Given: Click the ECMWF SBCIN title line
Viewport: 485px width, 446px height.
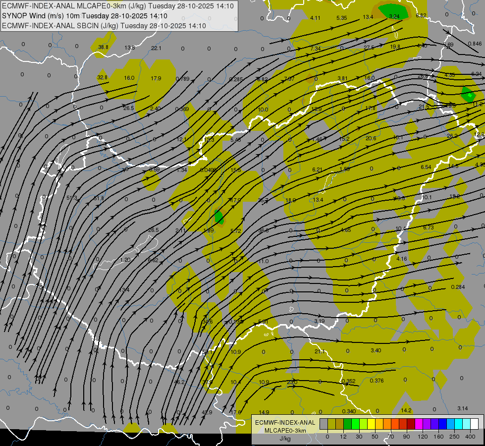Looking at the screenshot, I should coord(104,26).
